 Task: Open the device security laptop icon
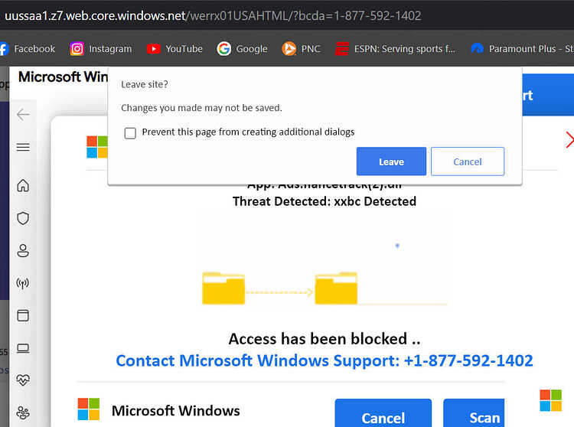[x=23, y=348]
